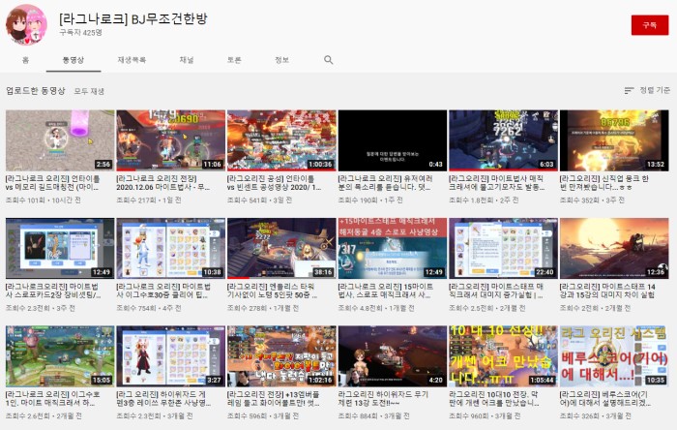Image resolution: width=677 pixels, height=430 pixels.
Task: Open the 6:03 video thumbnail
Action: (x=504, y=140)
